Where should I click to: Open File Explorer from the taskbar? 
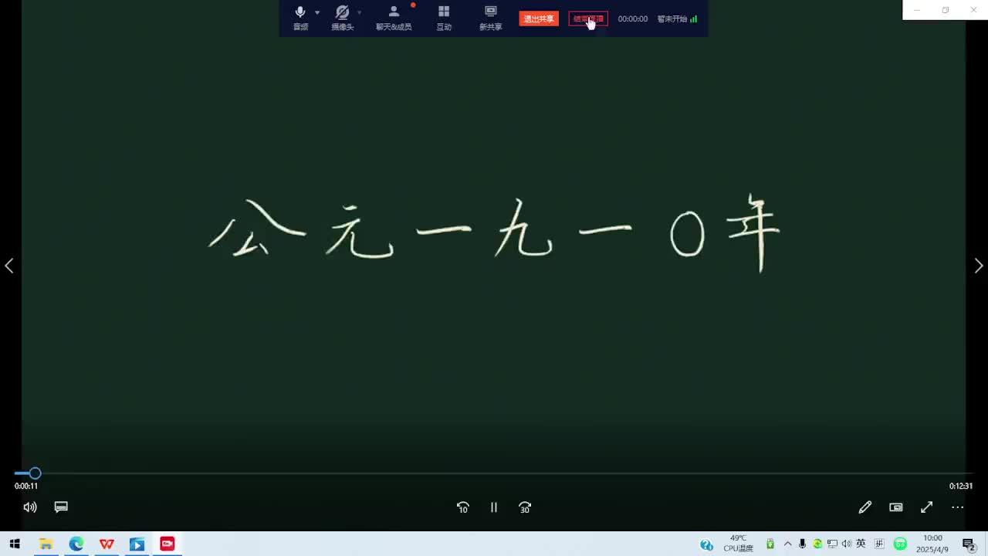(x=46, y=544)
